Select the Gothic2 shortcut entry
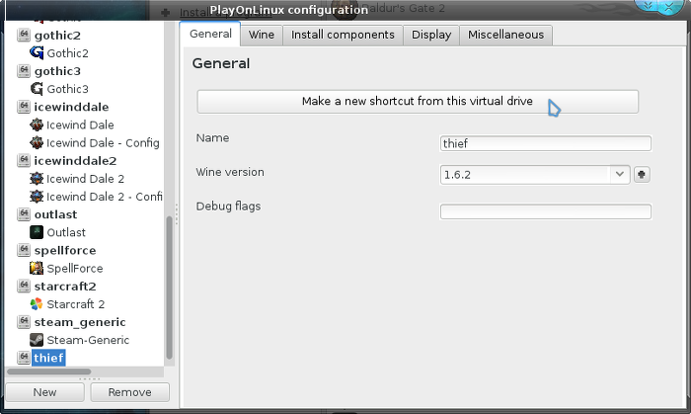This screenshot has width=691, height=414. click(x=67, y=53)
